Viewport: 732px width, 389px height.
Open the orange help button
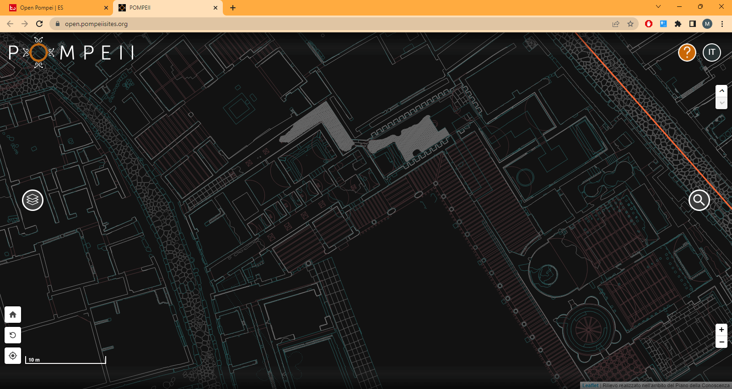pos(687,53)
